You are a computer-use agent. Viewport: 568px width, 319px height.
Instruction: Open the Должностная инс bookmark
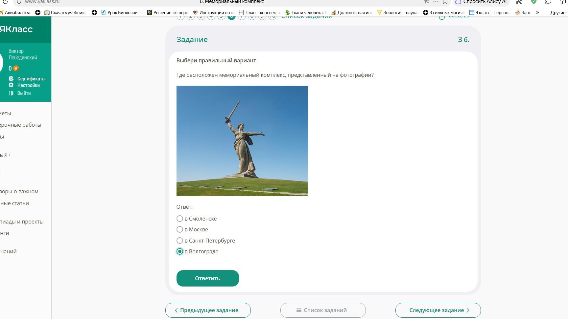coord(351,12)
